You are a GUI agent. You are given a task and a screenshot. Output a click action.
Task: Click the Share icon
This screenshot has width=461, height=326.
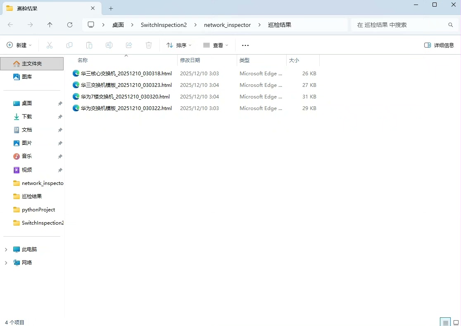click(x=129, y=45)
